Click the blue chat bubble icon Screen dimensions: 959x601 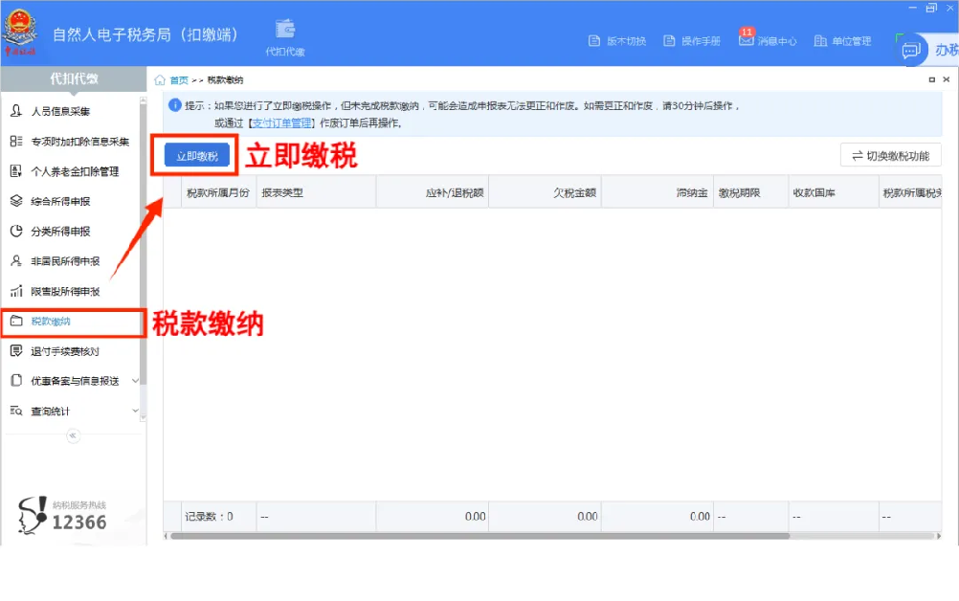pos(911,50)
